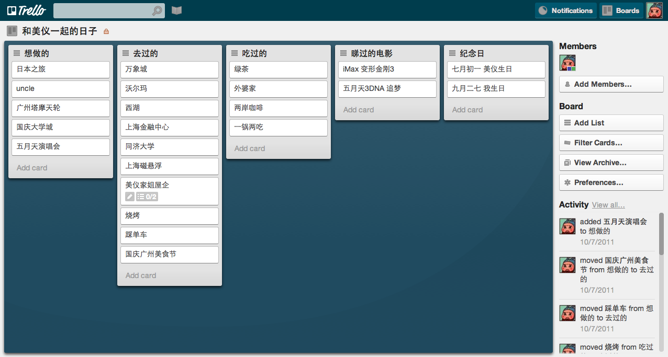The width and height of the screenshot is (668, 357).
Task: Click the member avatar under Members
Action: tap(567, 63)
